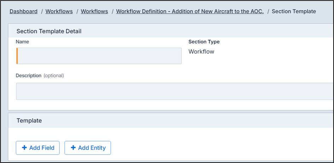
Task: Click the Section Type label
Action: pos(204,42)
